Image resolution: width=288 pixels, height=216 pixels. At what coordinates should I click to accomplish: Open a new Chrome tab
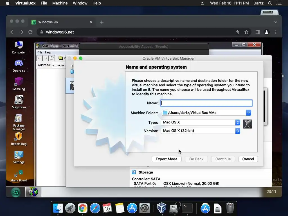coord(102,22)
